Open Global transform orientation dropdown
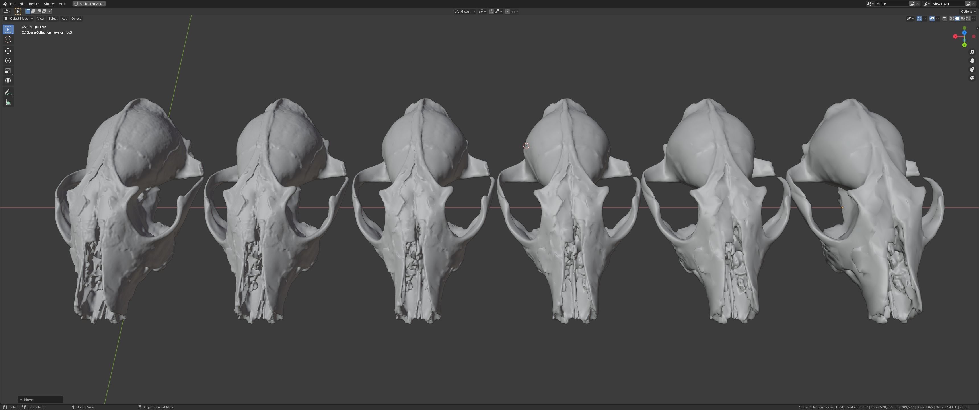The image size is (979, 410). click(465, 11)
